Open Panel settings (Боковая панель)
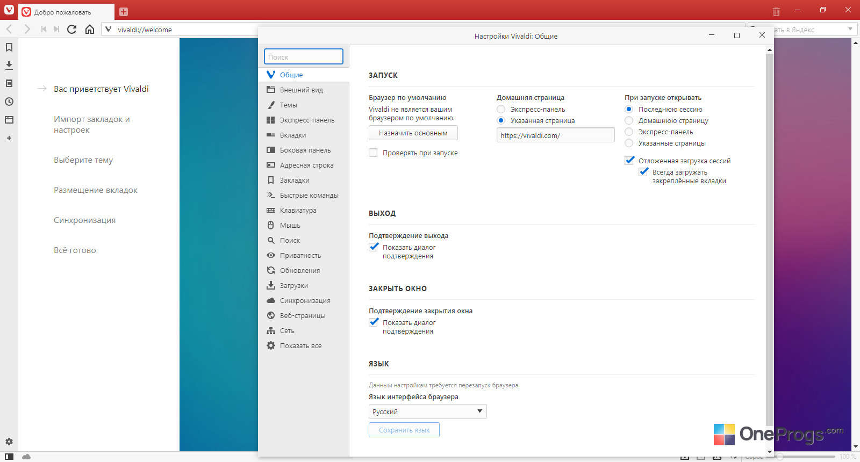 point(304,150)
